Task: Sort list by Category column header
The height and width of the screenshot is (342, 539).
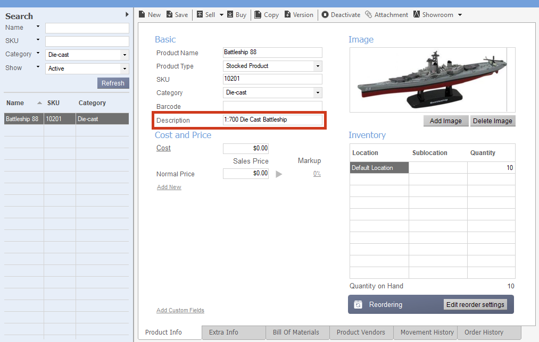Action: (x=92, y=103)
